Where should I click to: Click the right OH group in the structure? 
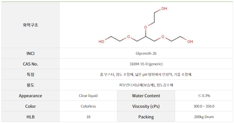click(190, 41)
